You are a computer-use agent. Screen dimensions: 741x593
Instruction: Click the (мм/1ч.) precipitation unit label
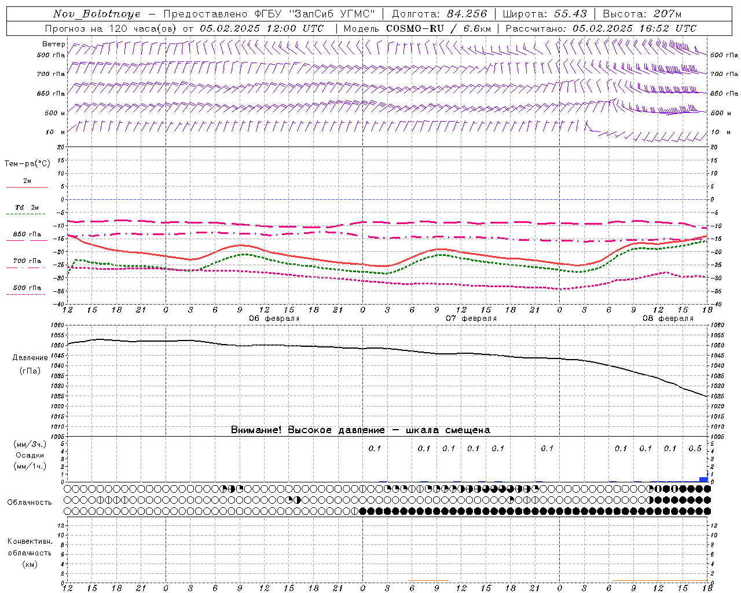30,466
